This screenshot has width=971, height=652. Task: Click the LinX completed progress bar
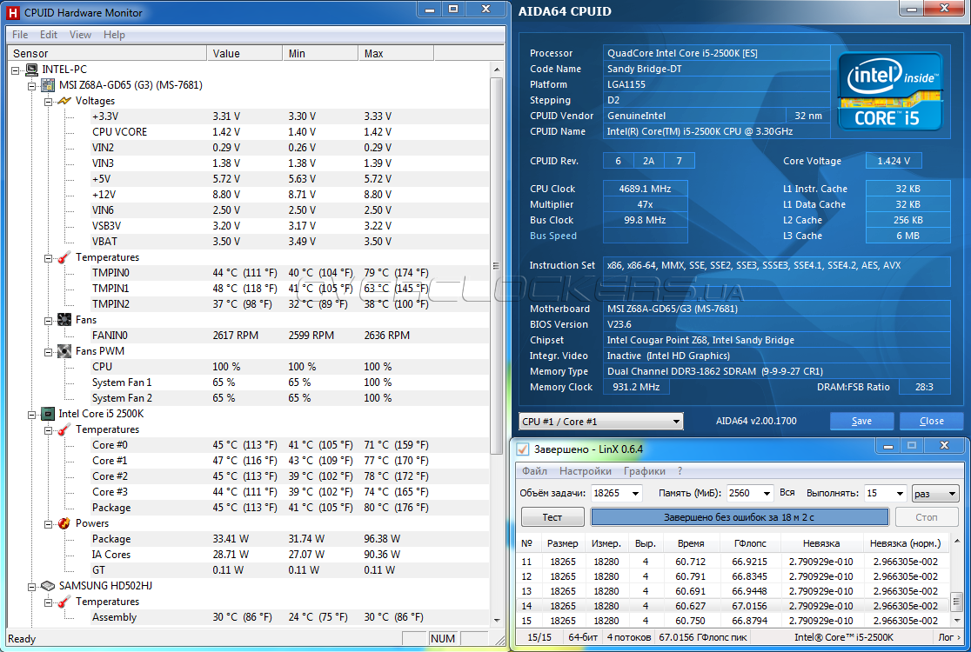click(x=740, y=517)
